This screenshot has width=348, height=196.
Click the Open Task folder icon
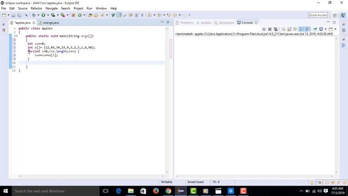click(96, 15)
